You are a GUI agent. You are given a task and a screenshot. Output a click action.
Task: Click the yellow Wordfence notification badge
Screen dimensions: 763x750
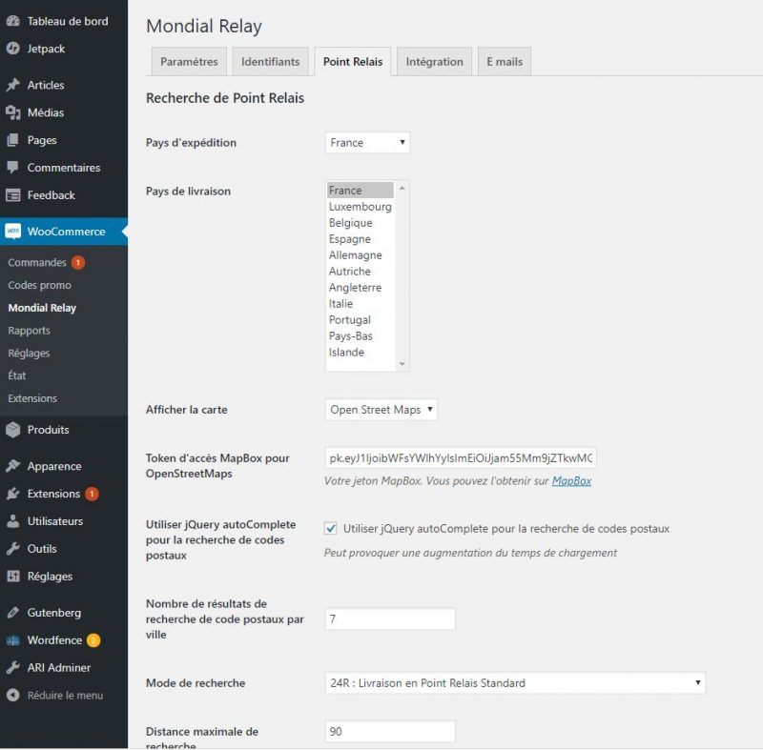[93, 640]
